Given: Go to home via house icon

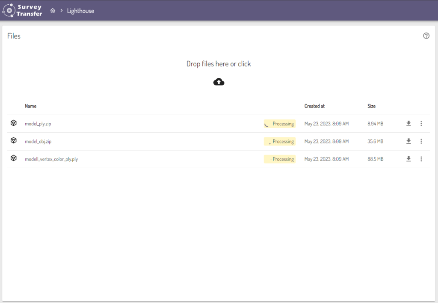Looking at the screenshot, I should (53, 11).
